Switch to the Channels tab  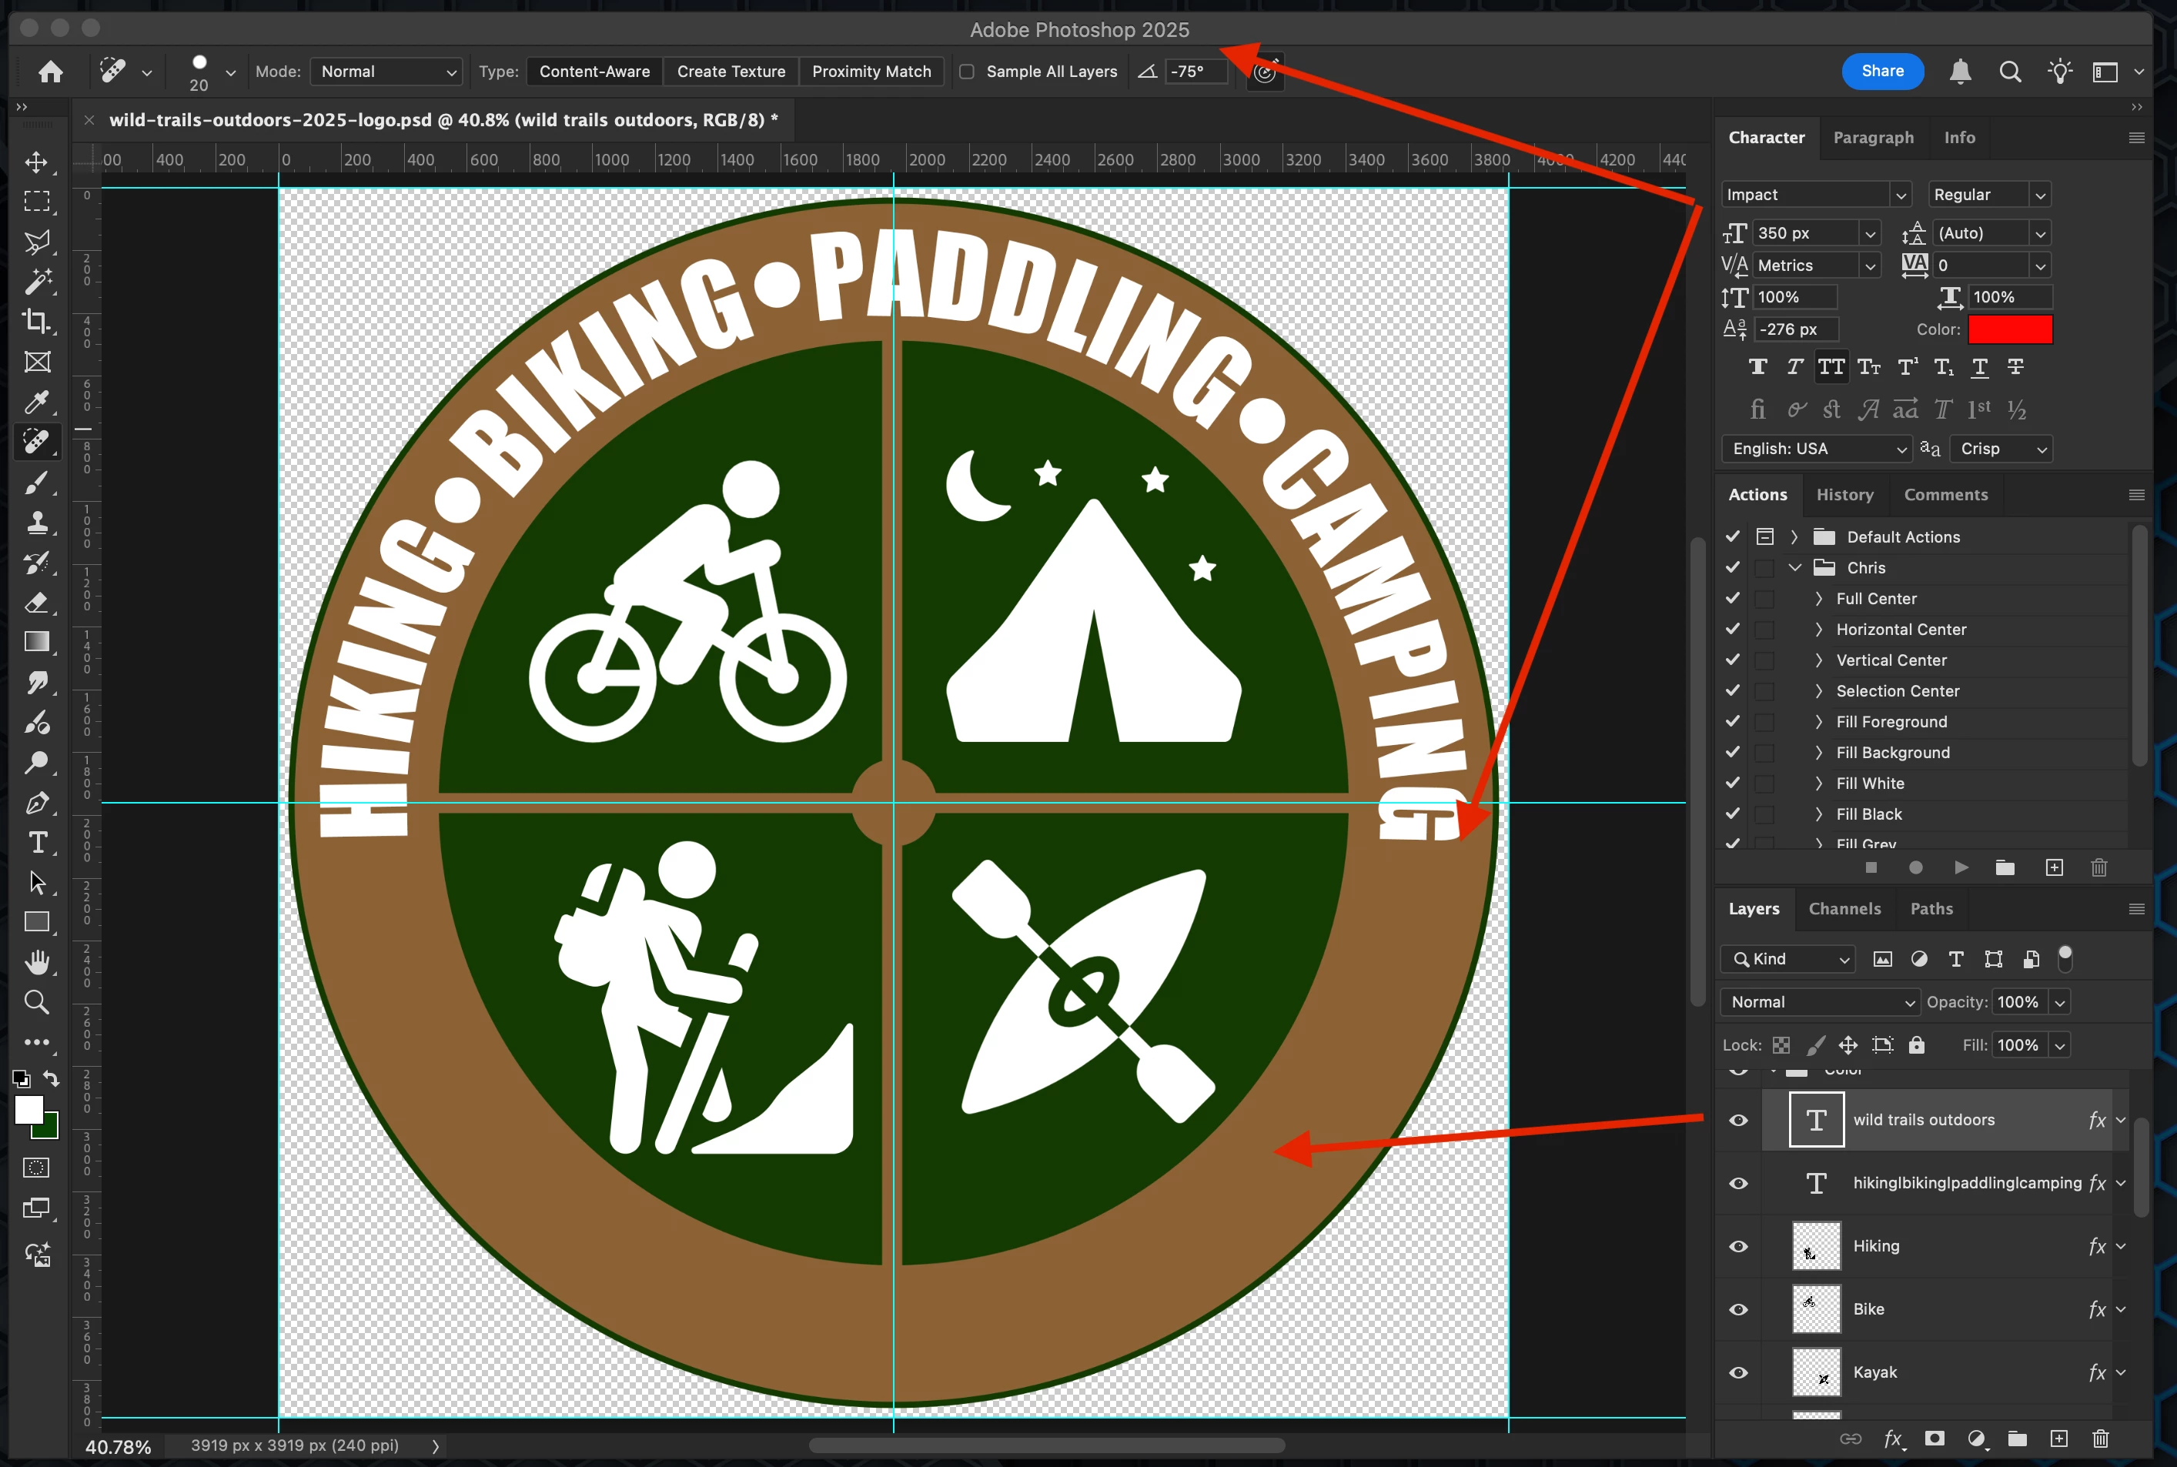coord(1844,908)
